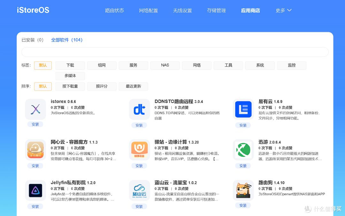Open the Jellyfin私有影院 app icon
The image size is (345, 216).
point(35,190)
